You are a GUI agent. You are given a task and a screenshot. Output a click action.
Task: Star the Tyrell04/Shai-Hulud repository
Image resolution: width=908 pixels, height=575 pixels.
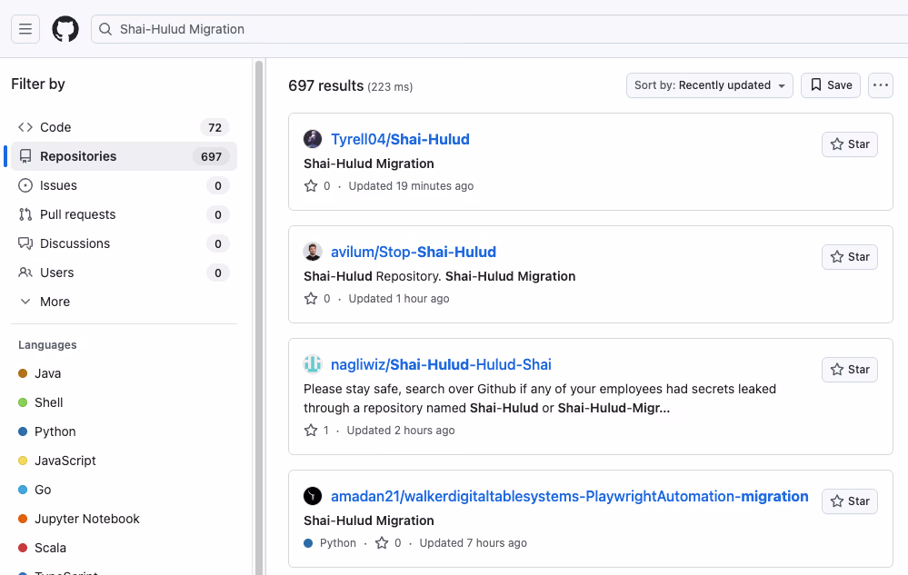pos(850,144)
